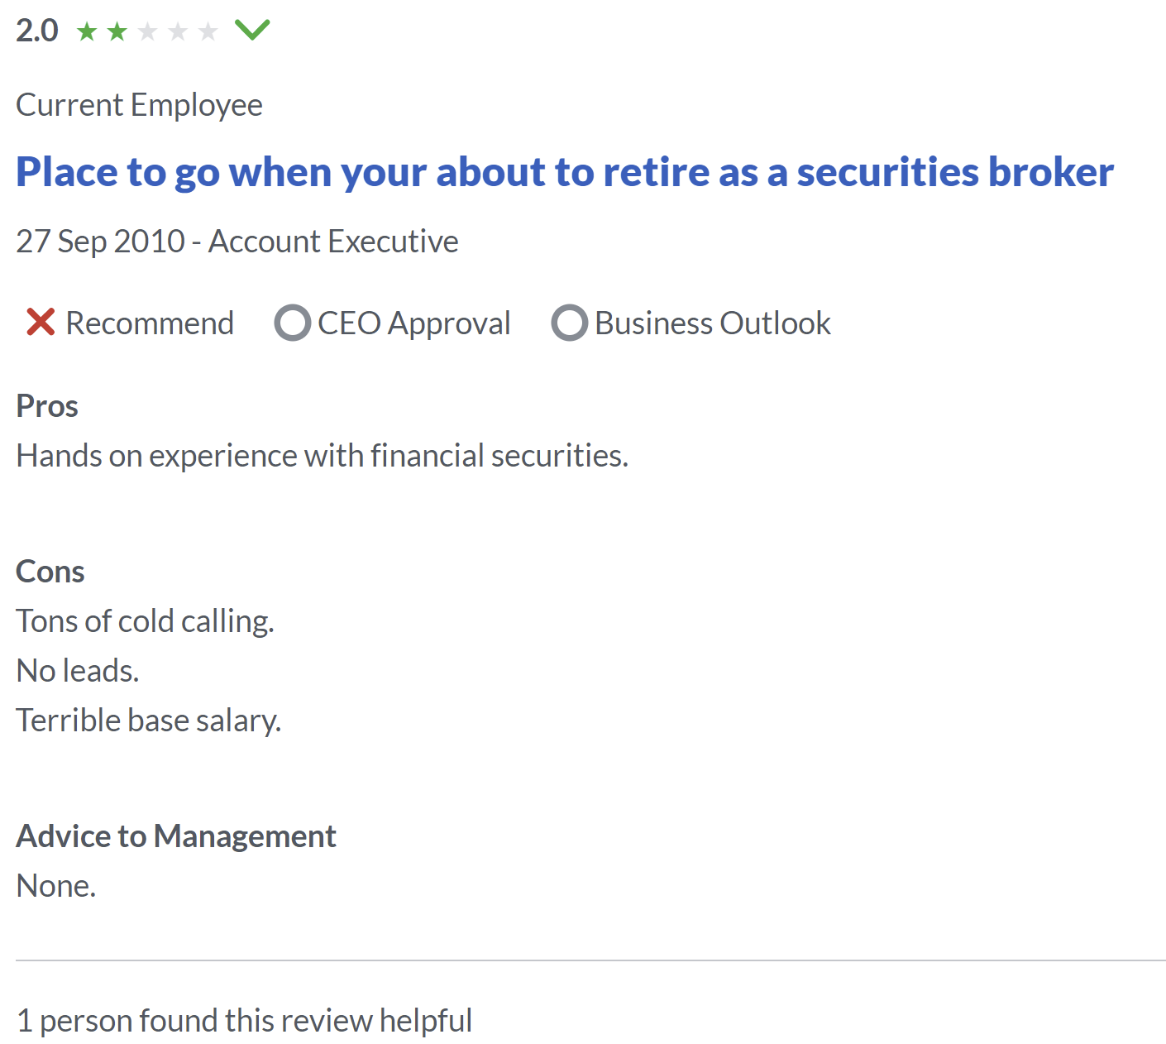Viewport: 1166px width, 1044px height.
Task: Click the third (grey) rating star
Action: [147, 31]
